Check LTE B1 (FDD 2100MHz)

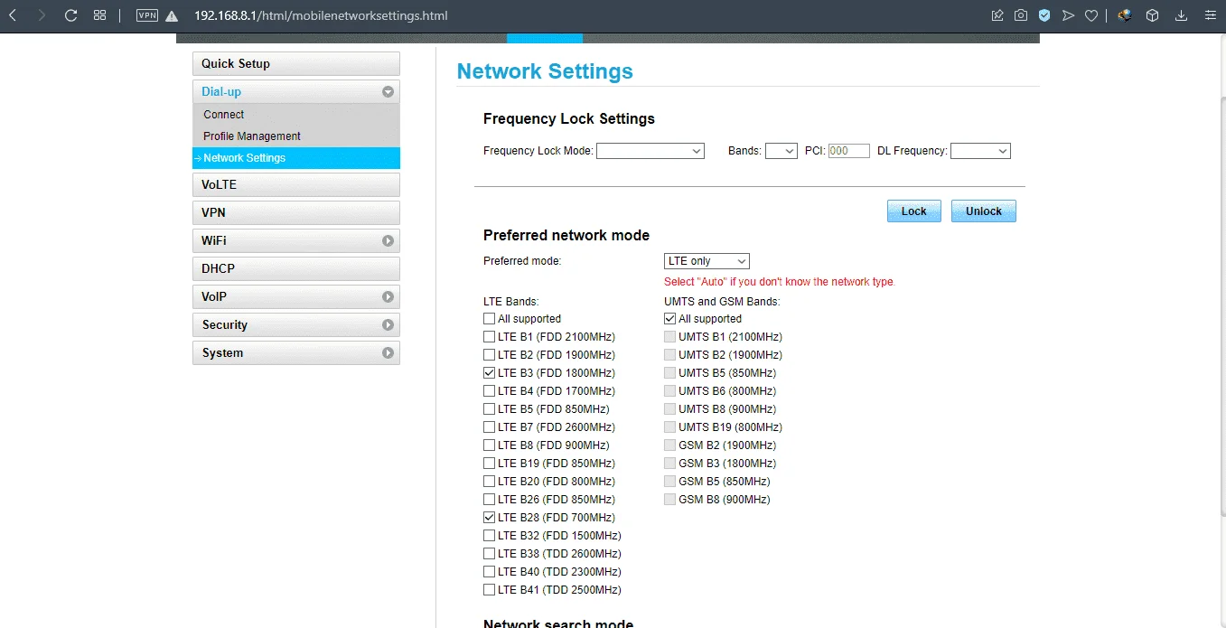489,337
